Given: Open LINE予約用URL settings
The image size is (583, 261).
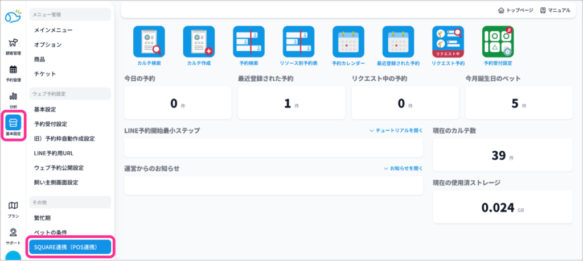Looking at the screenshot, I should [x=54, y=153].
